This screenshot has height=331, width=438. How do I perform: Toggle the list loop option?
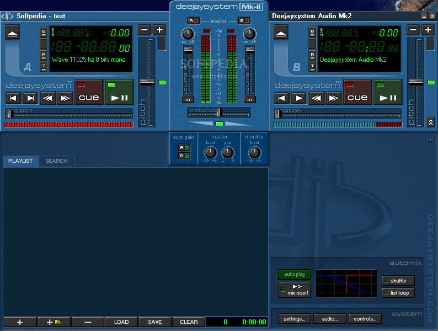point(398,293)
